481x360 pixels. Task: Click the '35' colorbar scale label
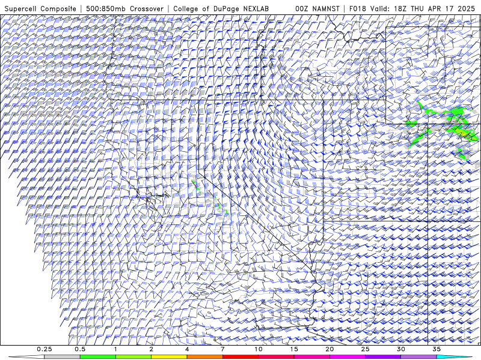[437, 349]
